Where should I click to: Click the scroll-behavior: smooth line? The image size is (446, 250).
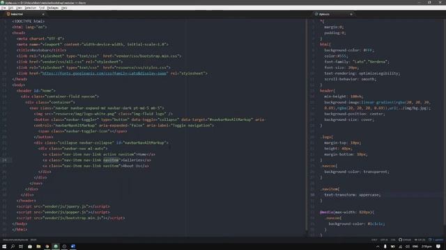tap(350, 79)
